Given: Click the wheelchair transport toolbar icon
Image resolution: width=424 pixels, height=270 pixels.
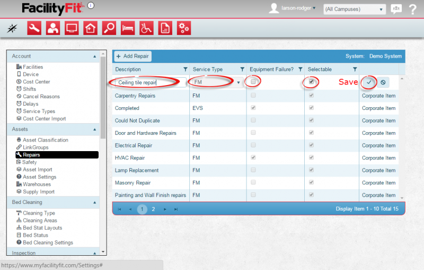Looking at the screenshot, I should [147, 28].
